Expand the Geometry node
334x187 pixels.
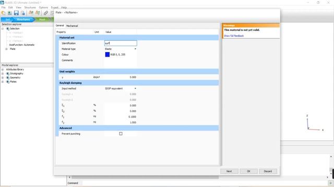[3, 77]
